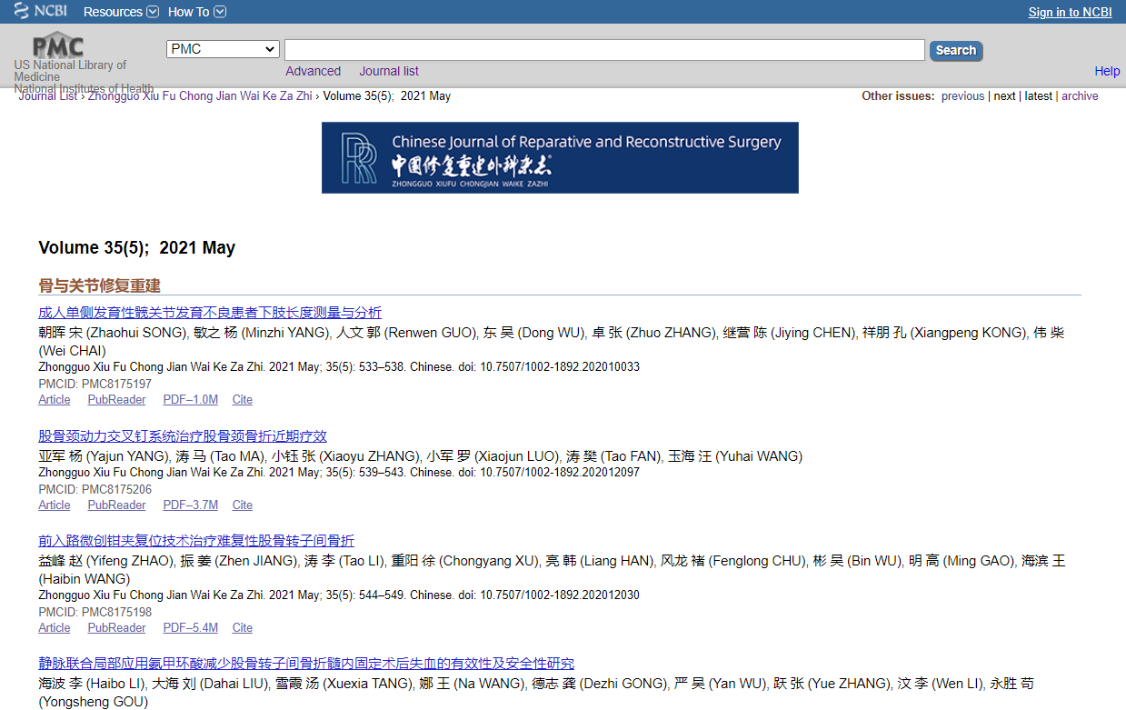Click the 'Other issues:' label
Screen dimensions: 1126x710
click(x=898, y=96)
